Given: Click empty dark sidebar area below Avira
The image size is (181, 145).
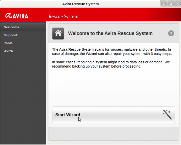Looking at the screenshot, I should (x=23, y=98).
